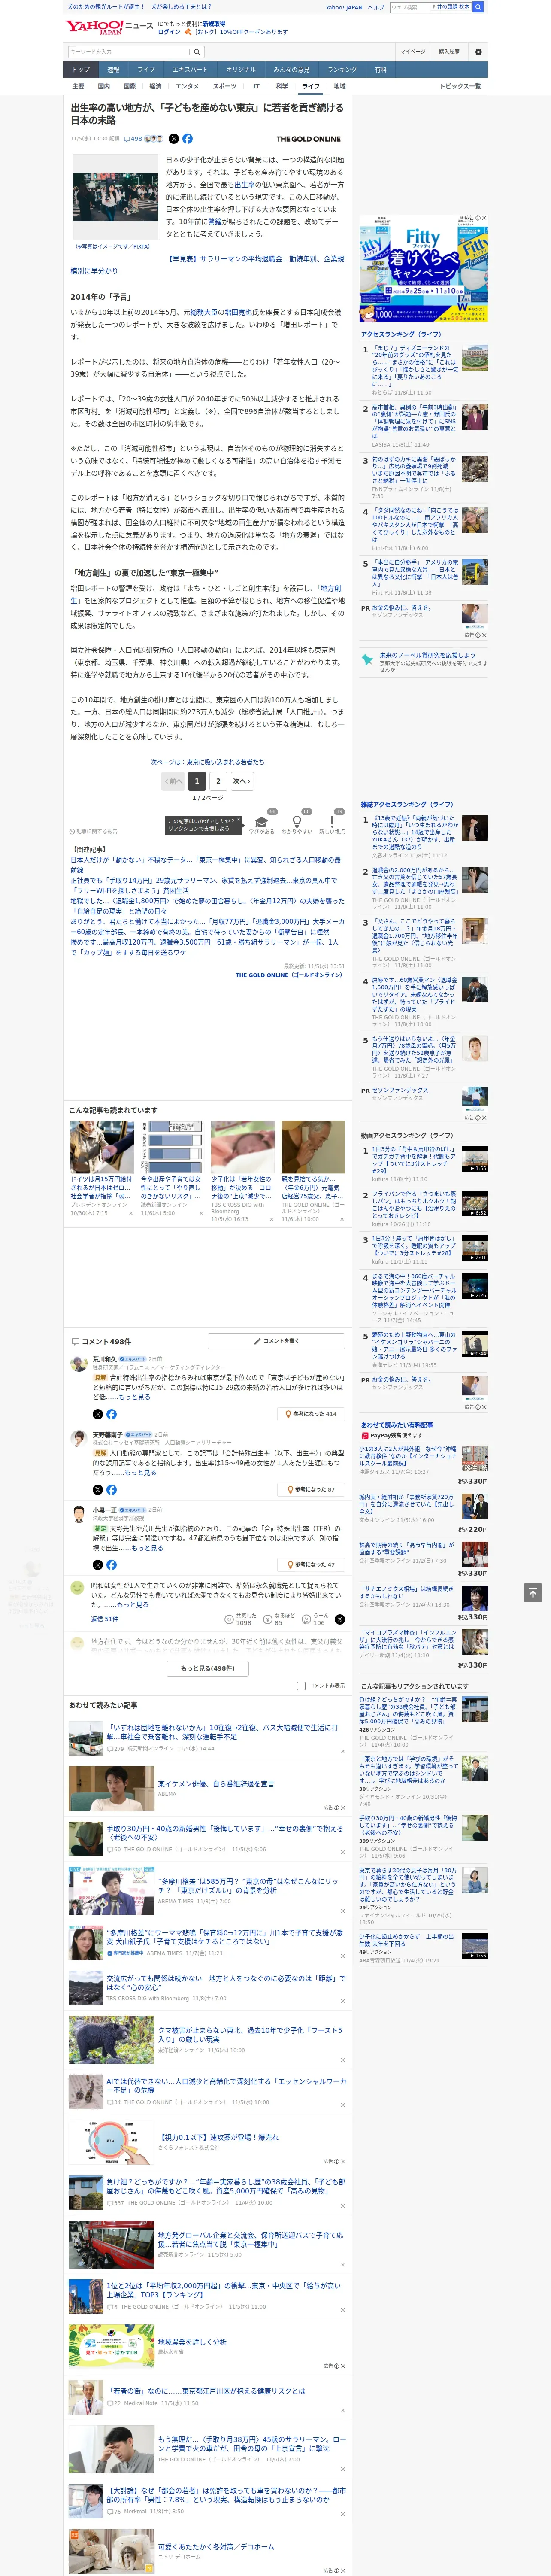Expand the 昭和は女性が comment with もっと見る
551x2576 pixels.
133,1604
